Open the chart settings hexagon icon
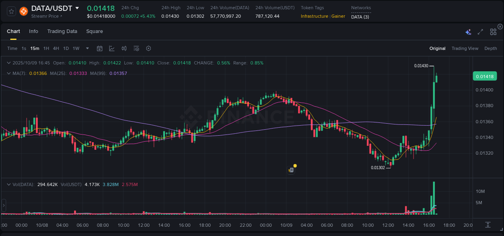This screenshot has width=504, height=236. [148, 48]
